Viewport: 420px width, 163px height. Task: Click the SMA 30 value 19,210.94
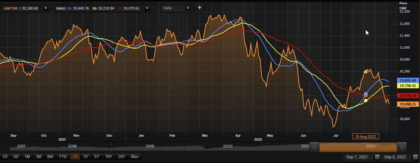click(106, 8)
